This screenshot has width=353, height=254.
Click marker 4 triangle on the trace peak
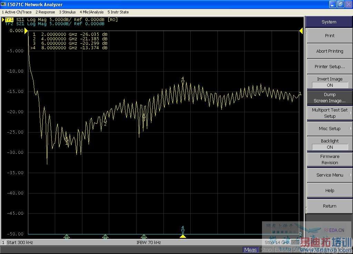click(183, 82)
